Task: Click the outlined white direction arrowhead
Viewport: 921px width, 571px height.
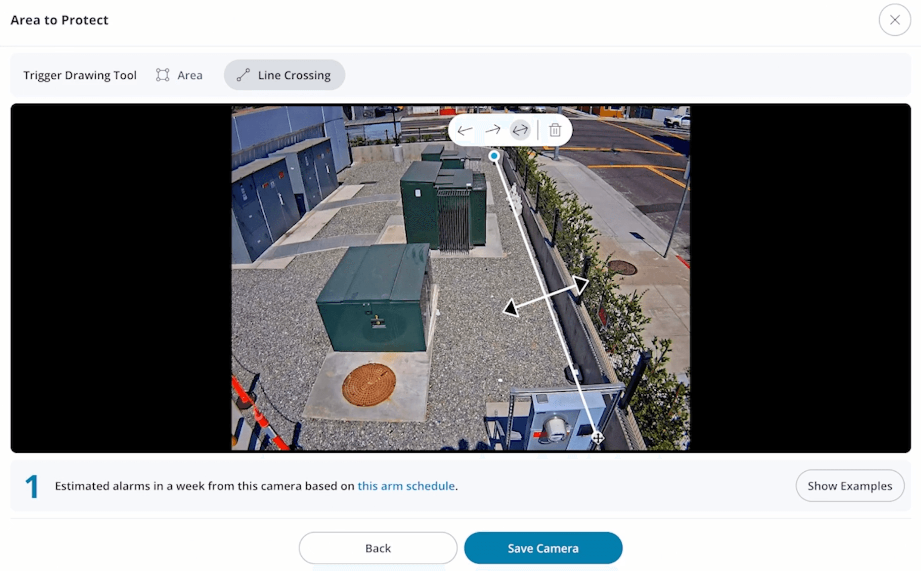Action: tap(581, 284)
